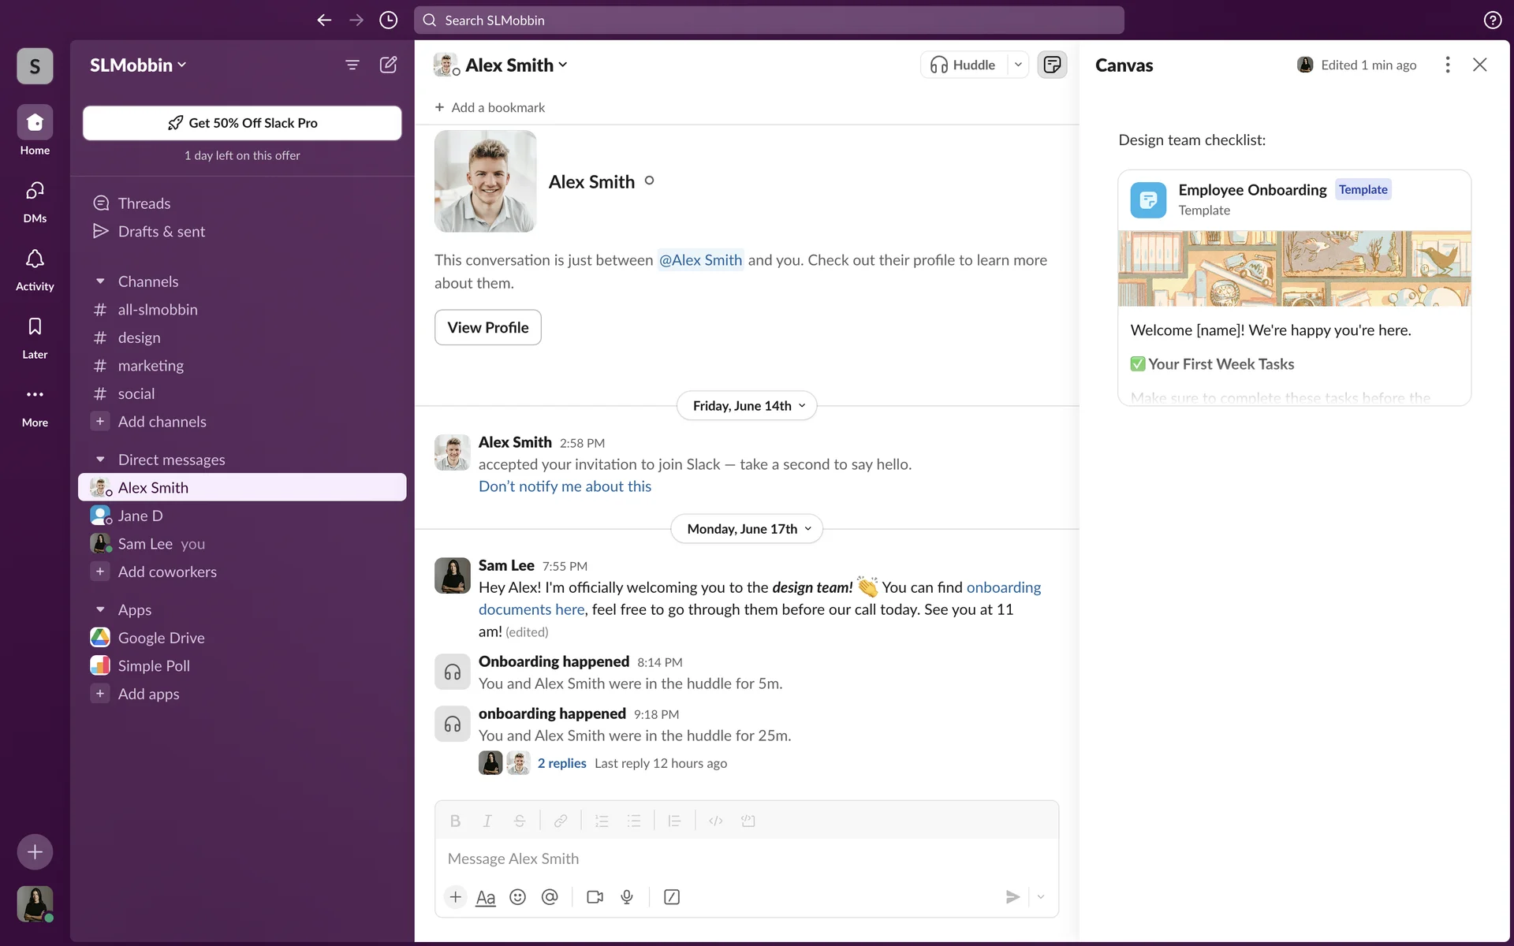Open canvas three-dot more actions
Image resolution: width=1514 pixels, height=946 pixels.
pos(1447,65)
